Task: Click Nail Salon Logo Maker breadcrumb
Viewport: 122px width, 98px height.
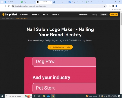Action: coord(22,19)
